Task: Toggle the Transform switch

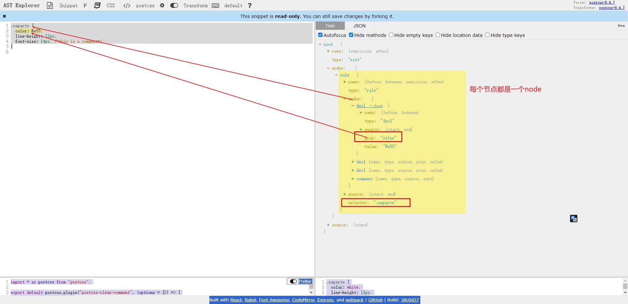Action: tap(174, 6)
